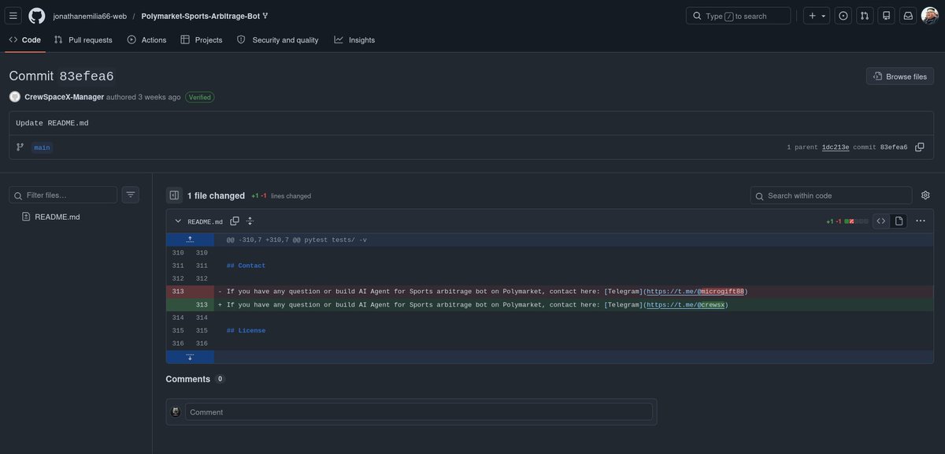This screenshot has height=454, width=945.
Task: Click into the Comment text box
Action: 419,411
